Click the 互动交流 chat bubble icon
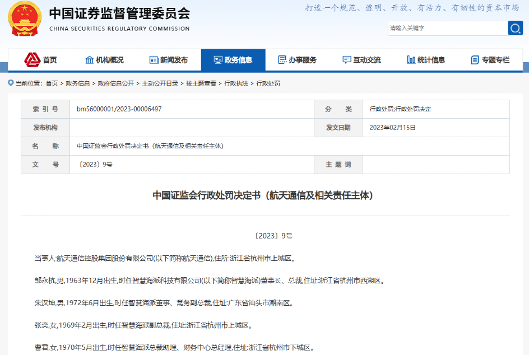The width and height of the screenshot is (529, 355). click(346, 60)
